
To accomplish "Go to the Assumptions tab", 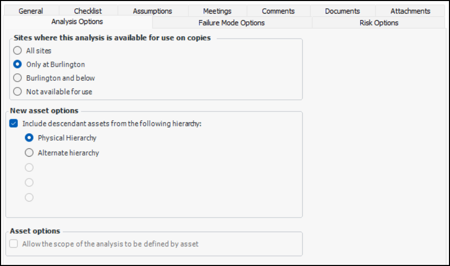I will [x=152, y=11].
